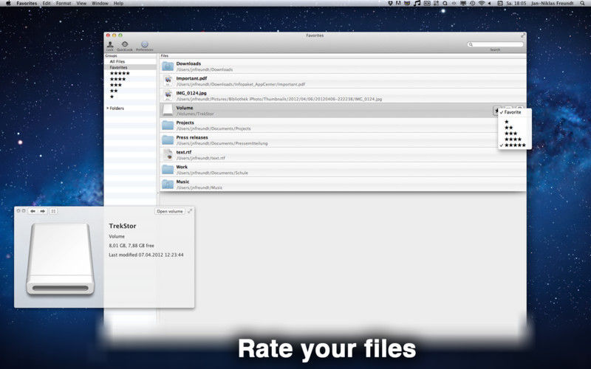591x369 pixels.
Task: Open the Edit menu
Action: (47, 3)
